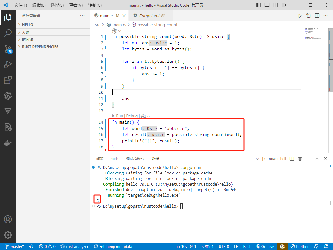
Task: Open the dropdown chevron beside Debug code lens
Action: tap(148, 116)
